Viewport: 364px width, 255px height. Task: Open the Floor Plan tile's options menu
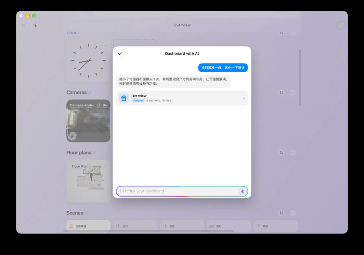[104, 166]
